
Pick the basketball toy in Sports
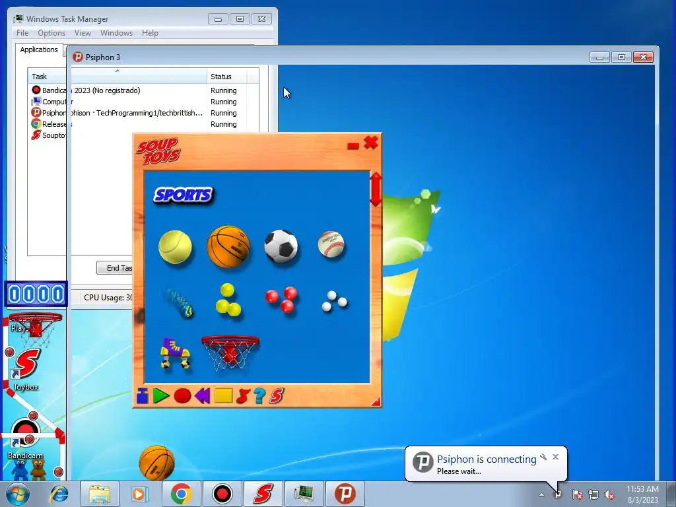[x=228, y=247]
